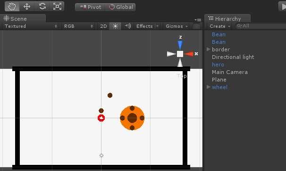Open the Effects dropdown arrow
The height and width of the screenshot is (171, 286).
[x=157, y=26]
